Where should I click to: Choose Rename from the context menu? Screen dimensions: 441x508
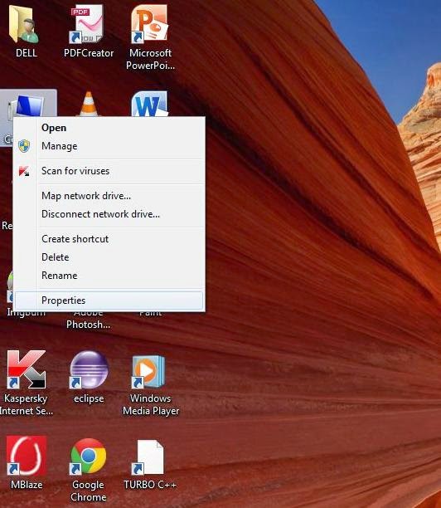pyautogui.click(x=109, y=276)
